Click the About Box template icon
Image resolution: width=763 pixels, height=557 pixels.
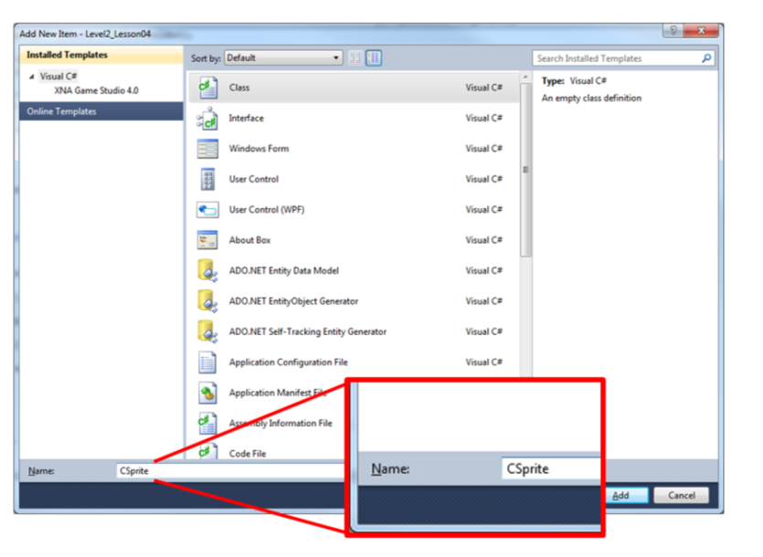[x=207, y=240]
